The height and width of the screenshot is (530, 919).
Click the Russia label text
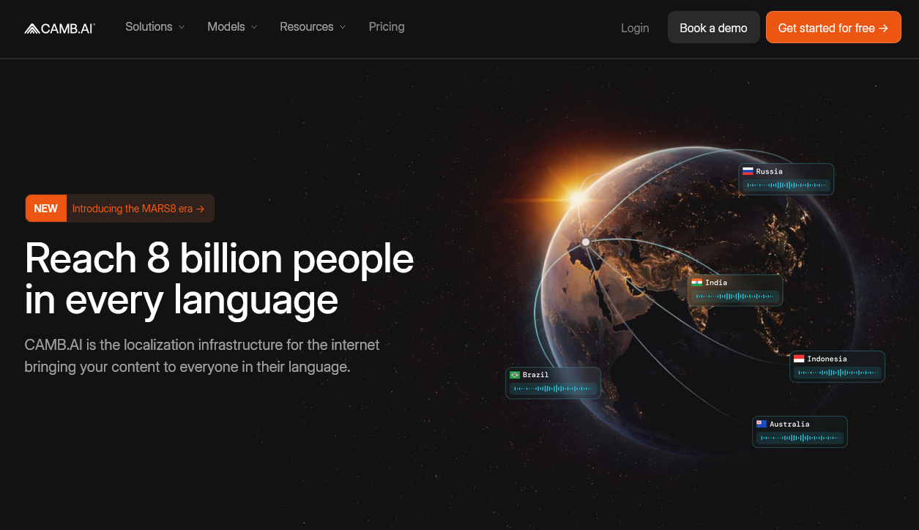pos(770,171)
